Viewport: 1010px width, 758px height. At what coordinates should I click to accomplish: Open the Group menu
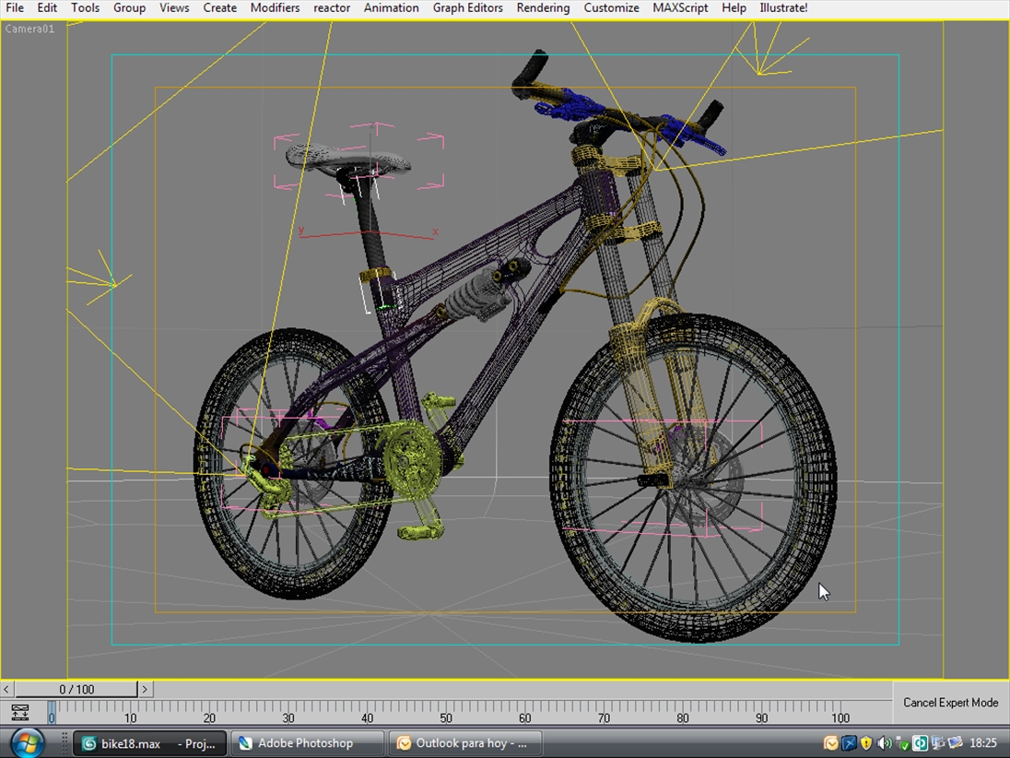(x=129, y=7)
